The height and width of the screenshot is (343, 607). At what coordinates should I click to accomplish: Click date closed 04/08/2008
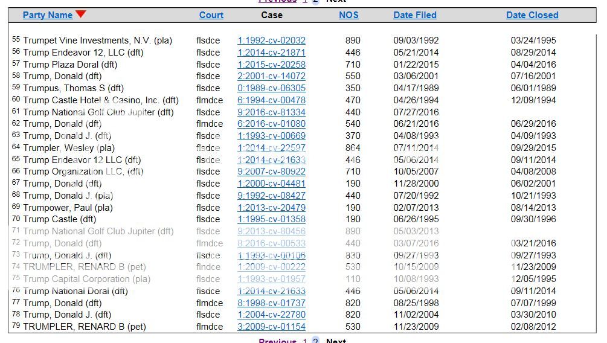[533, 171]
